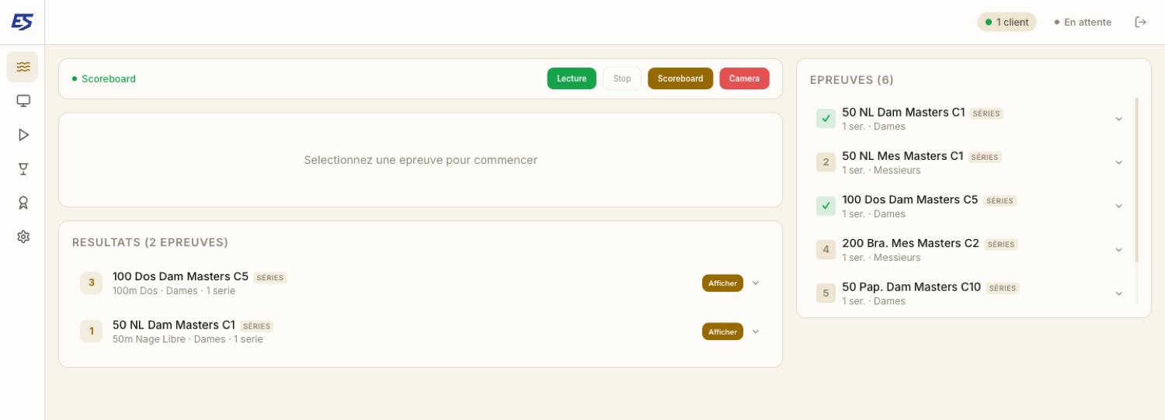Open the settings gear sidebar icon
The width and height of the screenshot is (1165, 420).
(x=23, y=237)
